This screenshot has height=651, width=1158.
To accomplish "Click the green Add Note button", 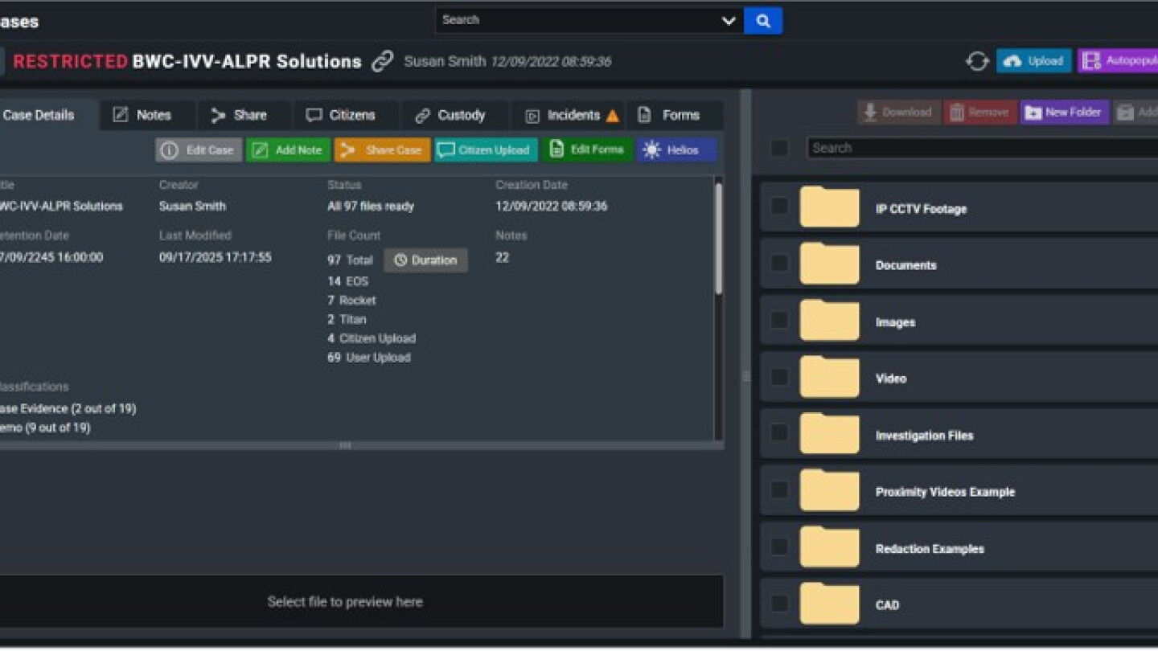I will [x=288, y=150].
